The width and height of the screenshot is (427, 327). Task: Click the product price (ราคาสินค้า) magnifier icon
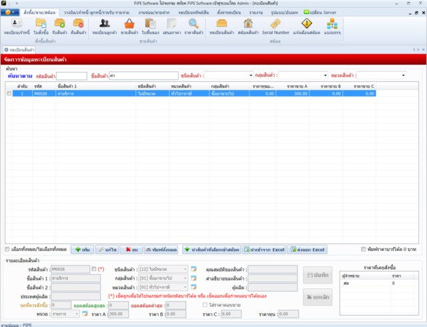193,27
